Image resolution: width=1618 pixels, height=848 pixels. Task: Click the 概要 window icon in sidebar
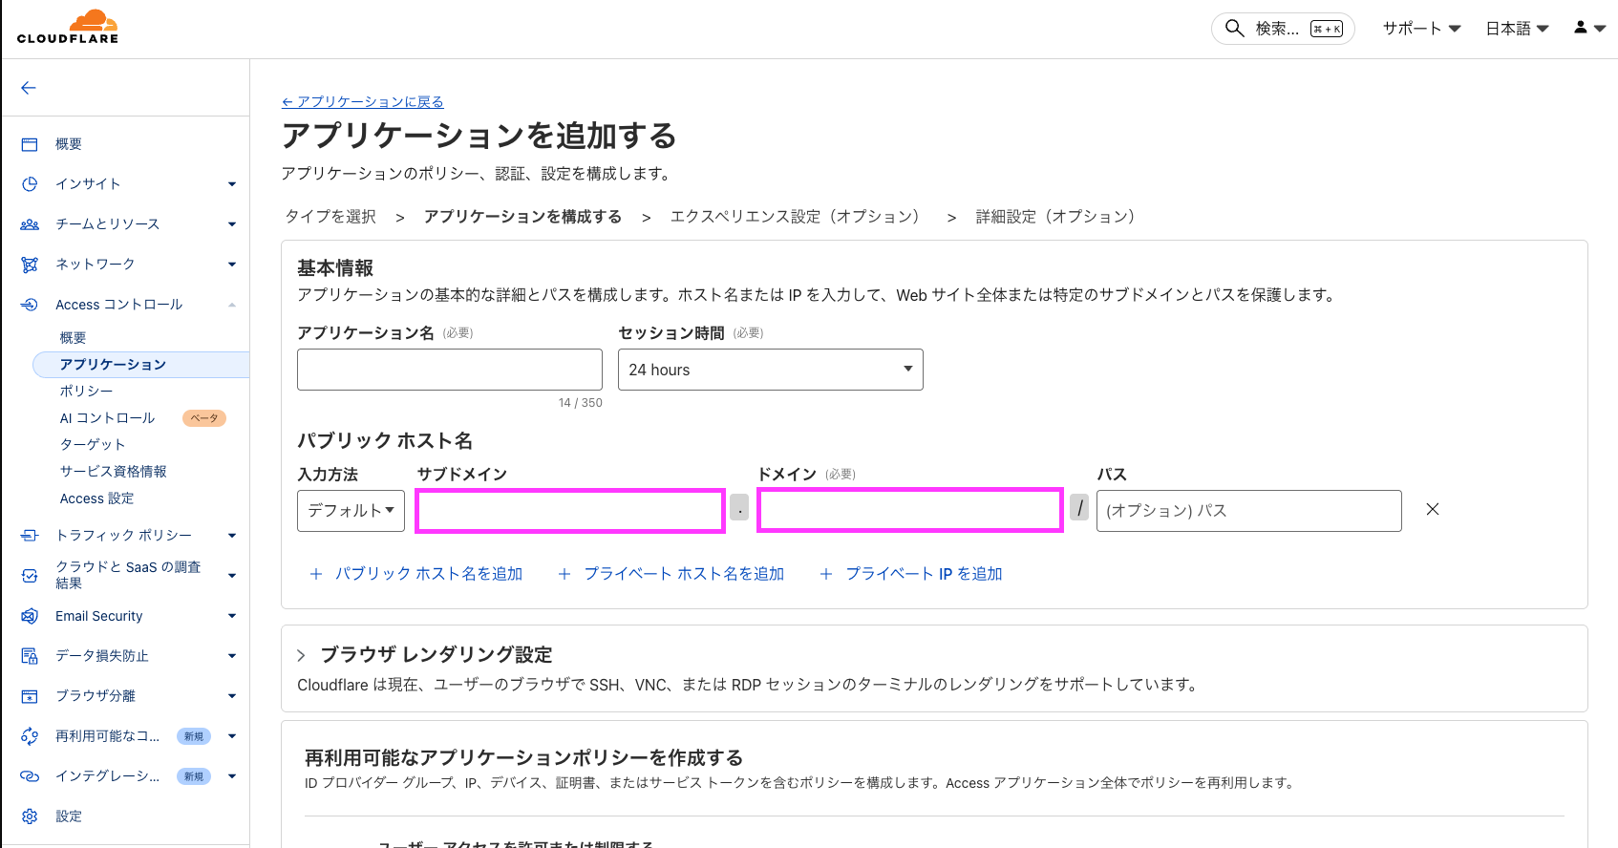tap(30, 144)
